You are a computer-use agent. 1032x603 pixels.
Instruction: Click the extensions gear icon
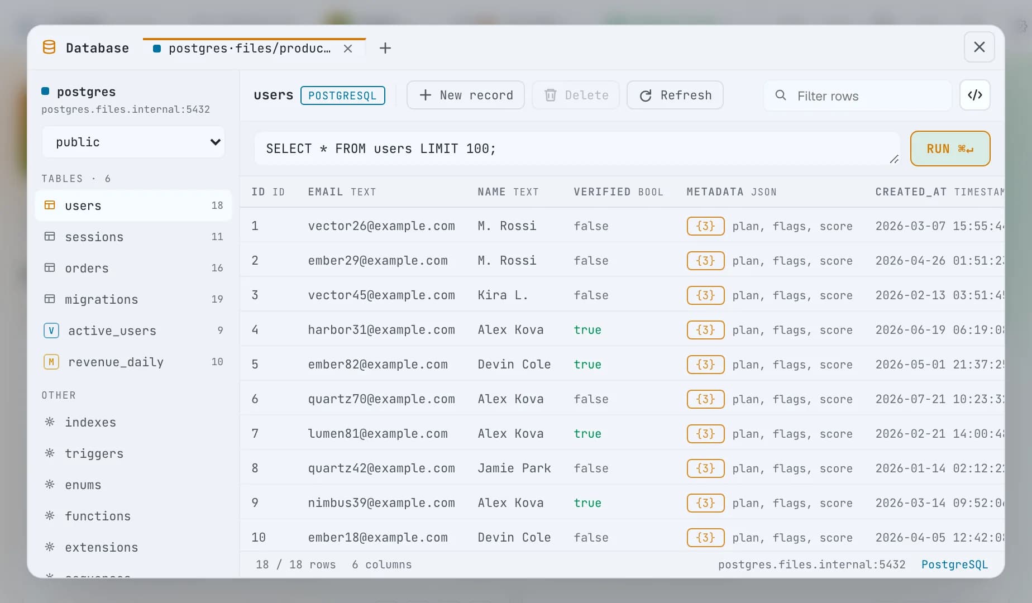pos(50,547)
